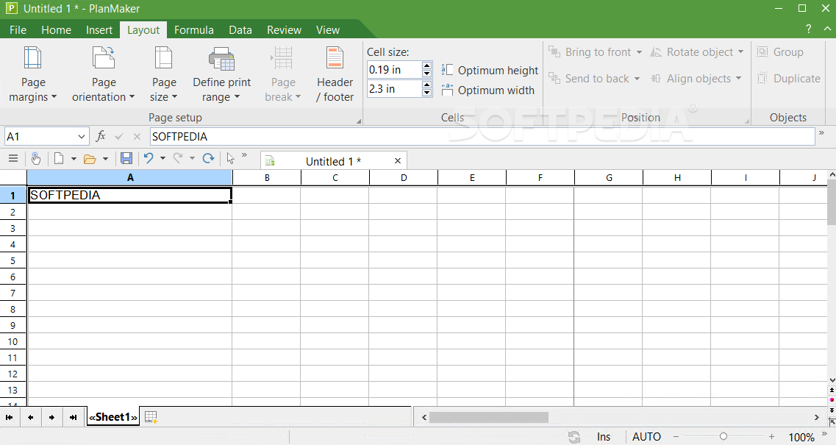Click the repeat action icon

pyautogui.click(x=209, y=158)
